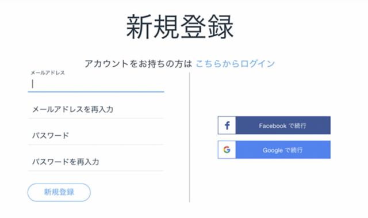Click the アカウントをお持ちの方は text
The image size is (368, 218).
click(138, 64)
